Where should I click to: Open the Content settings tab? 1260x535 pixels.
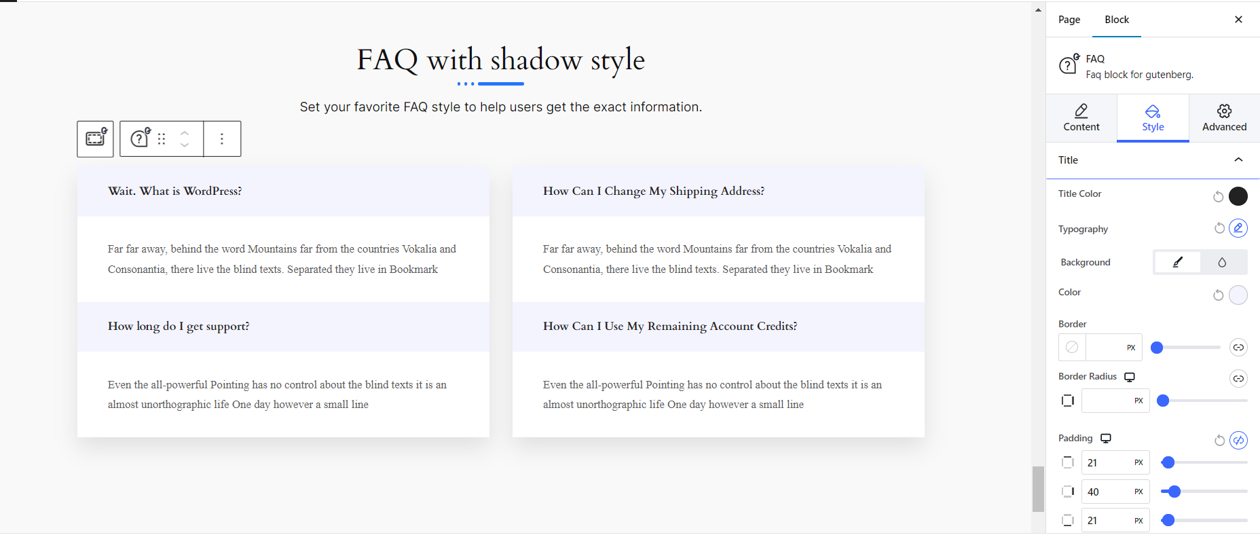pos(1081,118)
